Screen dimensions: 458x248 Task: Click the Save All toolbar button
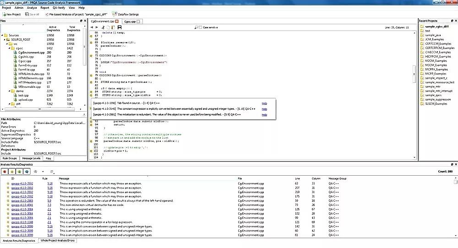32,14
